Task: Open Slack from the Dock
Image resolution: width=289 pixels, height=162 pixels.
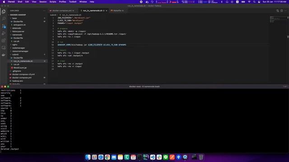Action: pos(159,157)
